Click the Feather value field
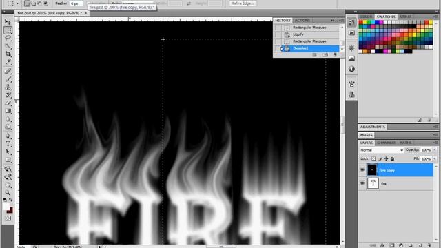 pyautogui.click(x=76, y=3)
